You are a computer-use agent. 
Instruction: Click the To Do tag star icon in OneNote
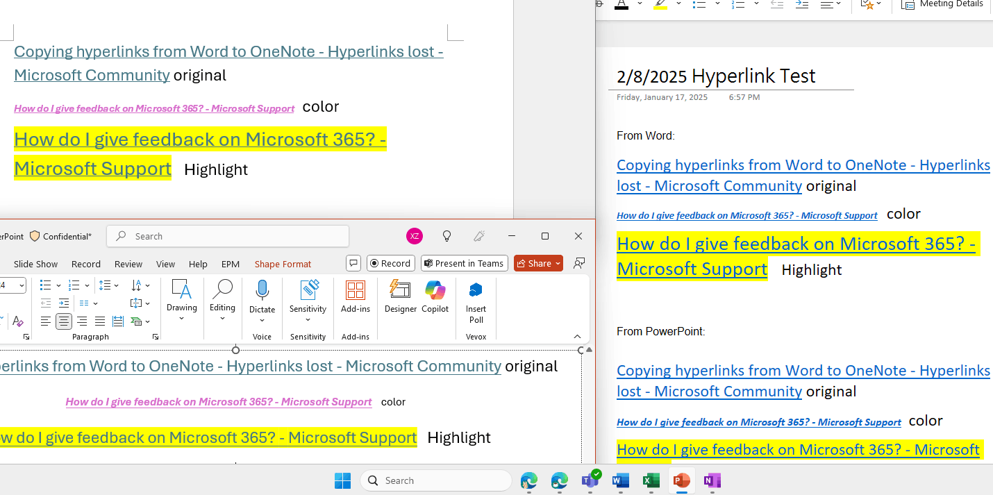click(x=867, y=4)
